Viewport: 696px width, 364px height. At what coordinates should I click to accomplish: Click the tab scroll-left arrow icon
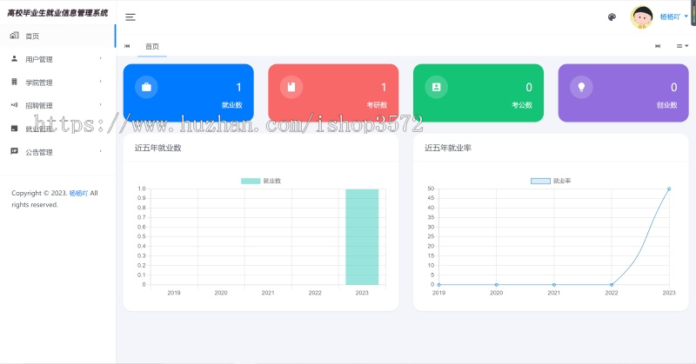click(x=127, y=46)
